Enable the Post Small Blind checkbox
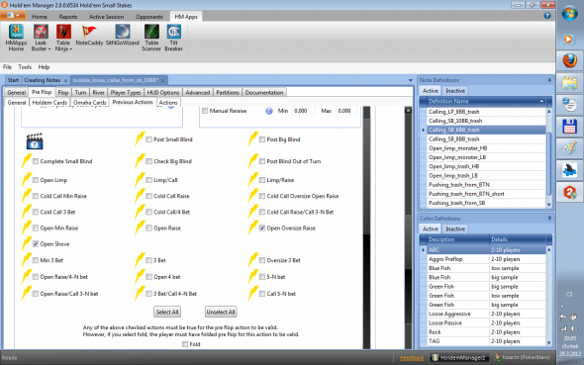Screen dimensions: 584x365 [149, 139]
